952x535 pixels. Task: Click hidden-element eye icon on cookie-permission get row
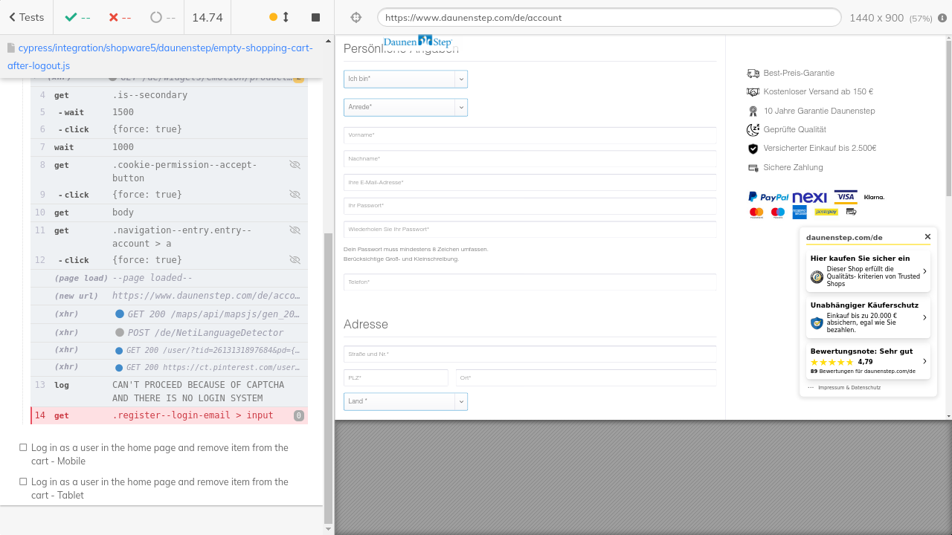pyautogui.click(x=295, y=165)
